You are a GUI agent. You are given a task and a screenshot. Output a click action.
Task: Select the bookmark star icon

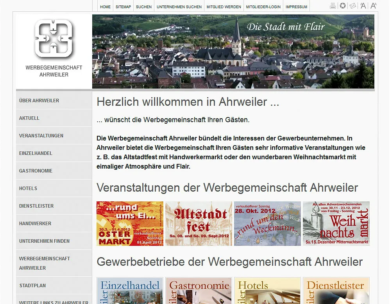[342, 5]
